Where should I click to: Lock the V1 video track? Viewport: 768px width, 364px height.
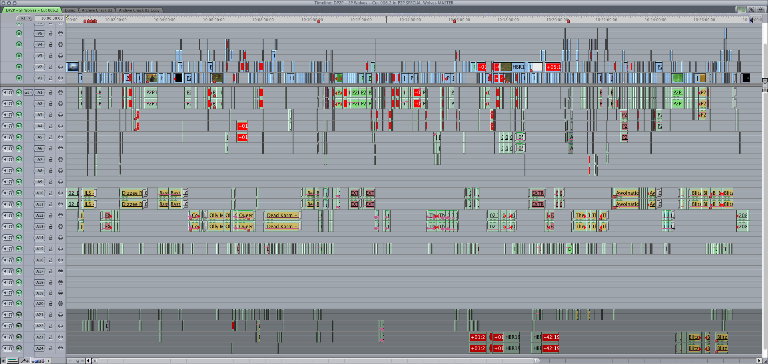point(51,78)
